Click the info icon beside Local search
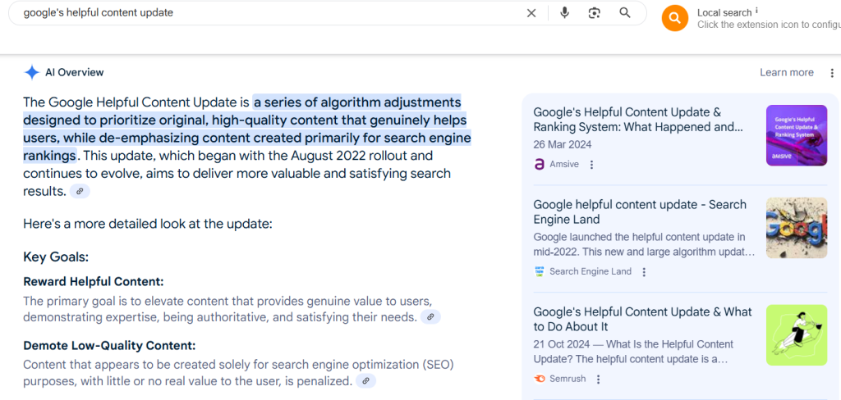Screen dimensions: 841x400 tap(756, 10)
